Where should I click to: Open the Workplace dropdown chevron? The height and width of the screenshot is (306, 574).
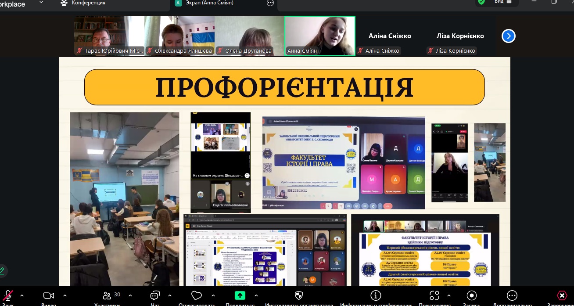(x=41, y=3)
